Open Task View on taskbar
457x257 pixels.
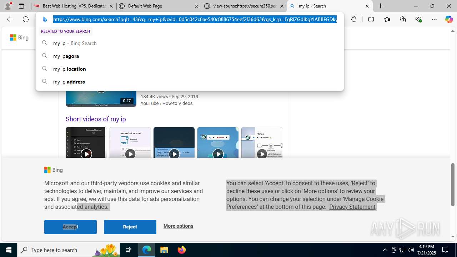129,250
